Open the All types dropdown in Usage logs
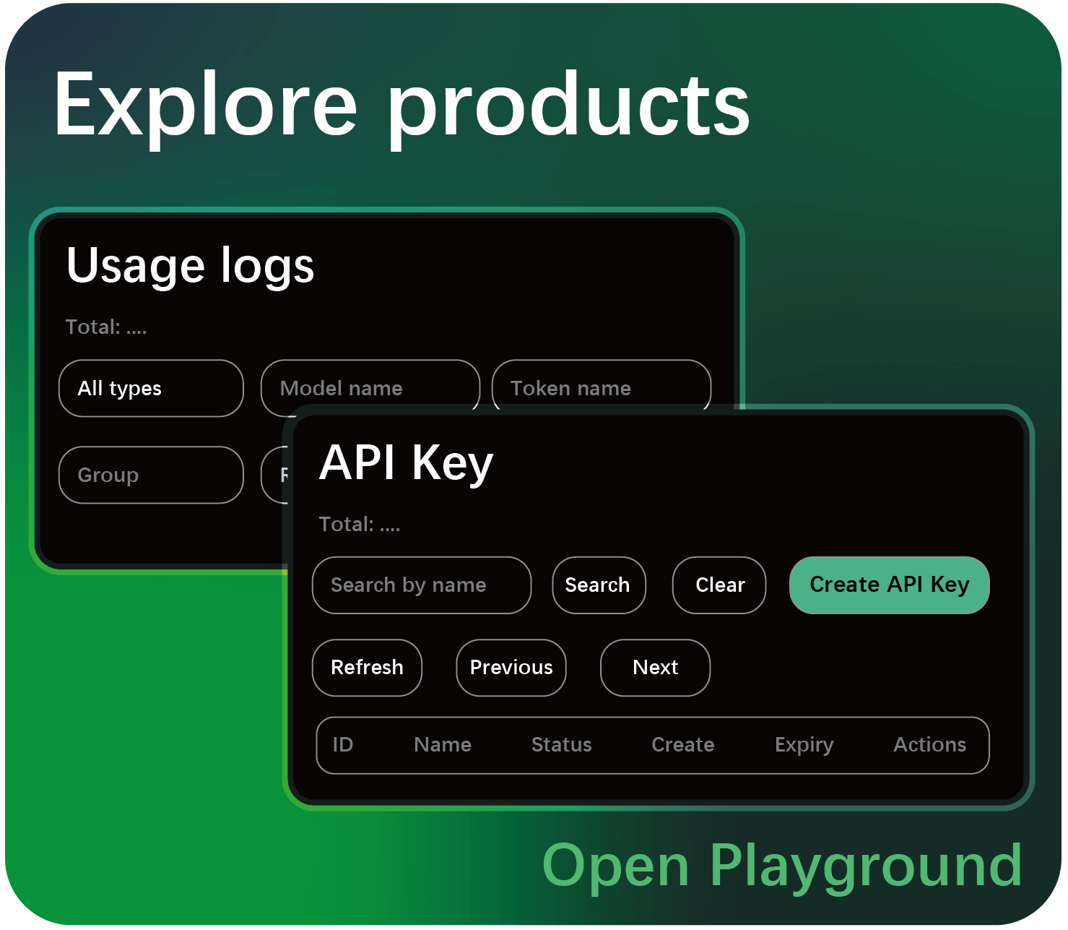 [151, 389]
